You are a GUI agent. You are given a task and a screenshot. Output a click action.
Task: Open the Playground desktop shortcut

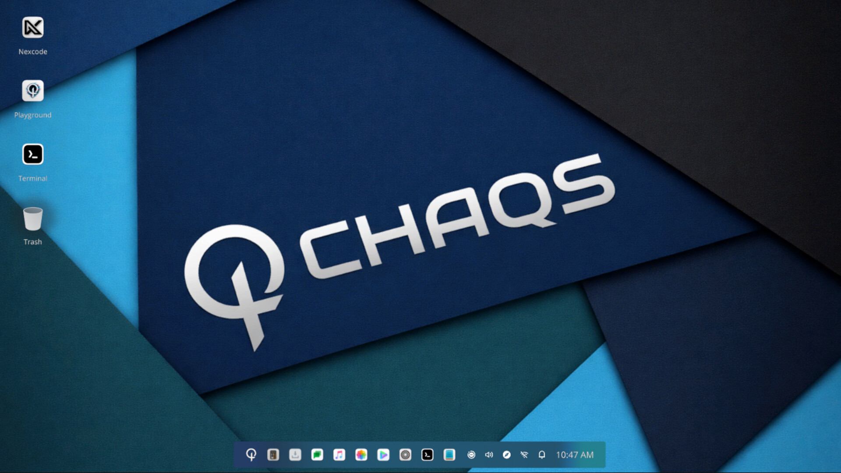pos(33,91)
